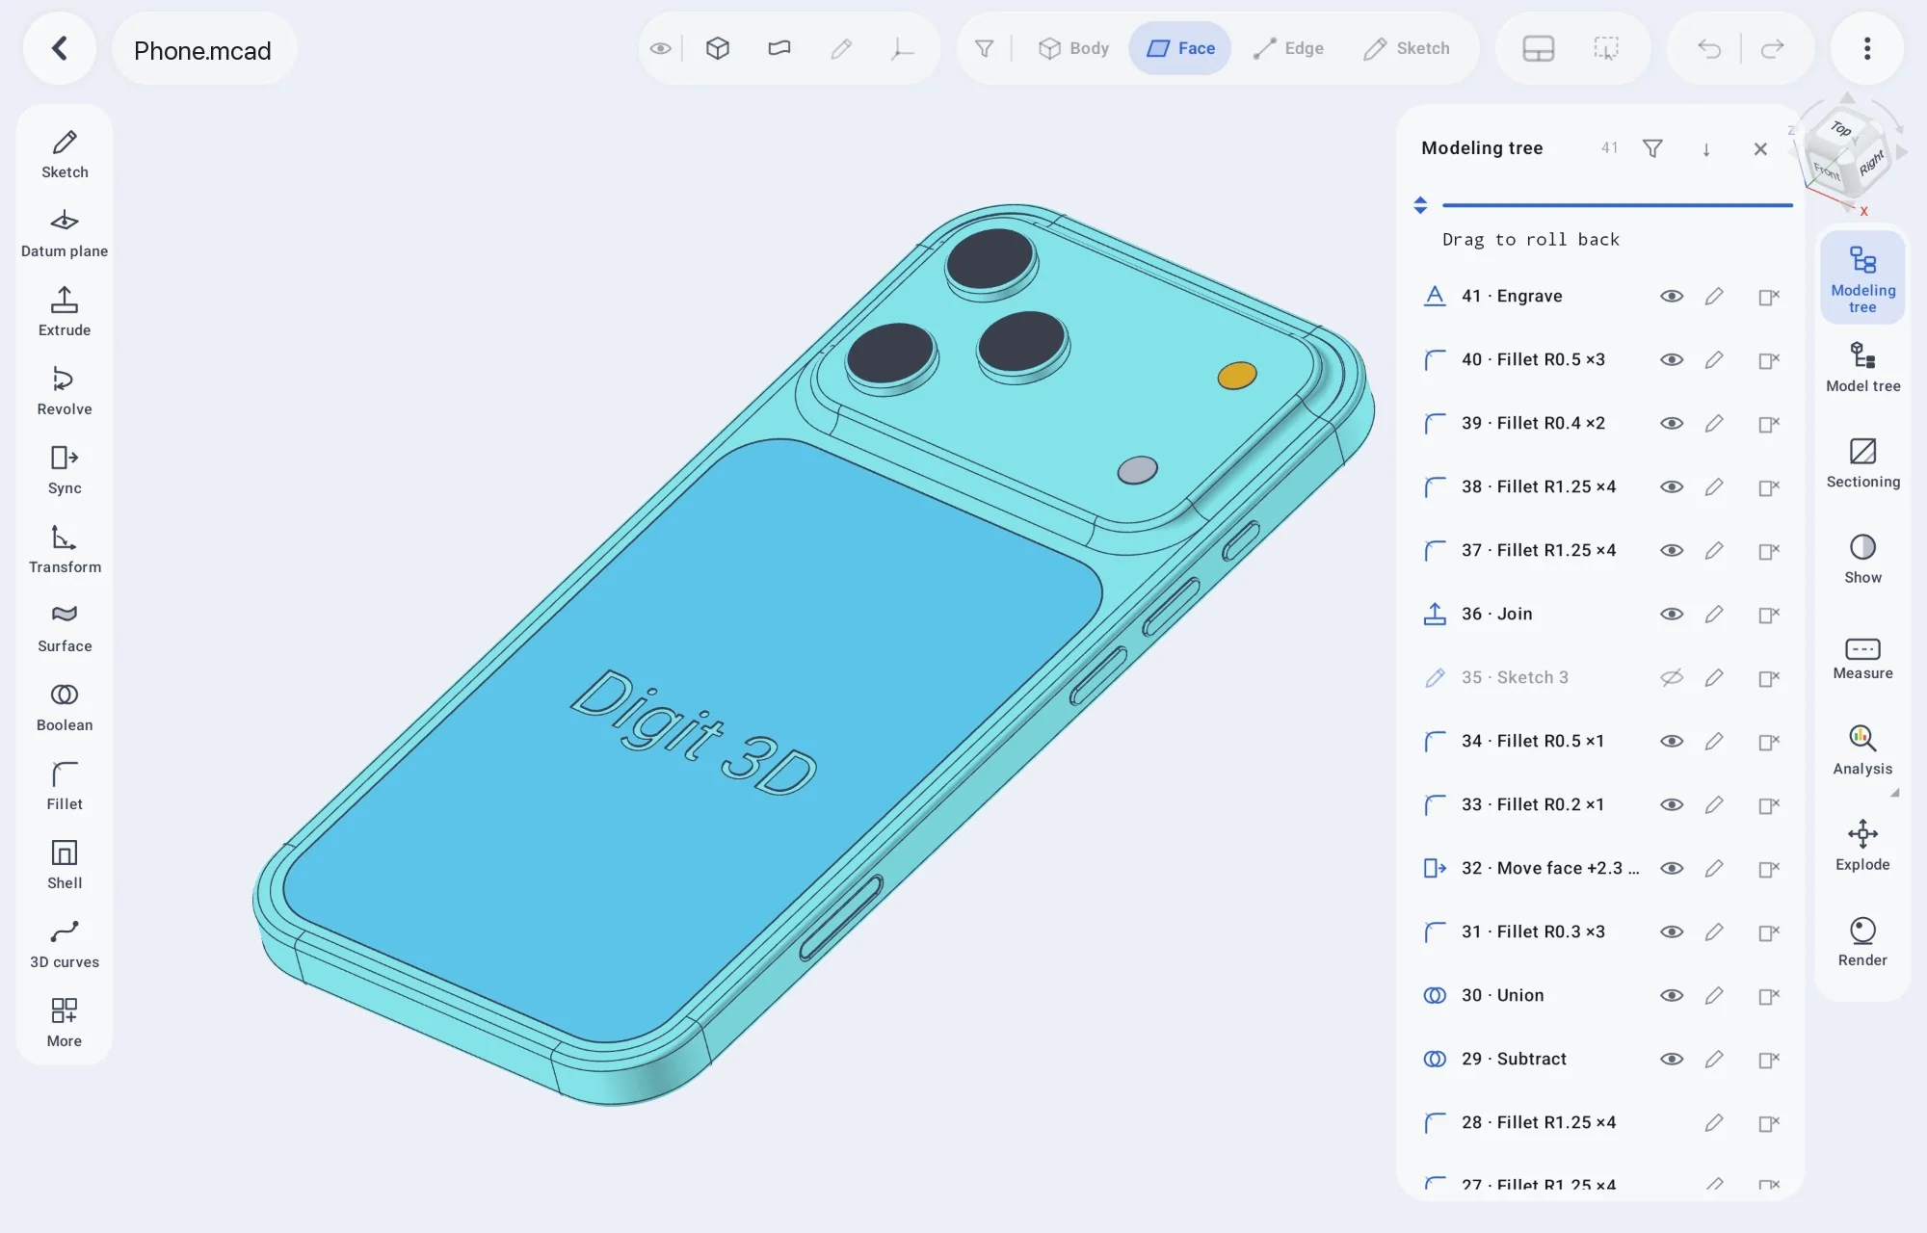
Task: Switch selection mode to Body
Action: click(x=1073, y=48)
